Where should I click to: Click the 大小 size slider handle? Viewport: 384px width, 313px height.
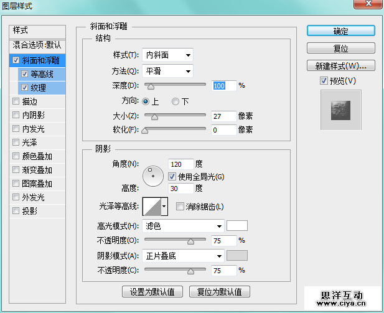tap(155, 116)
